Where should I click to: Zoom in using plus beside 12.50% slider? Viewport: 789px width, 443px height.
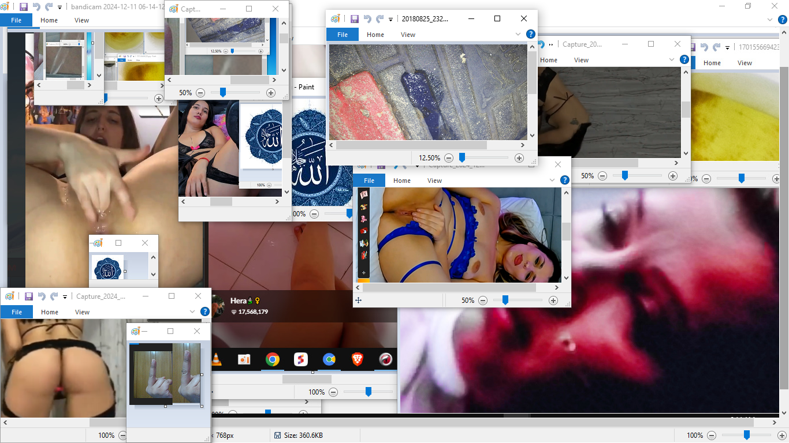pos(519,158)
